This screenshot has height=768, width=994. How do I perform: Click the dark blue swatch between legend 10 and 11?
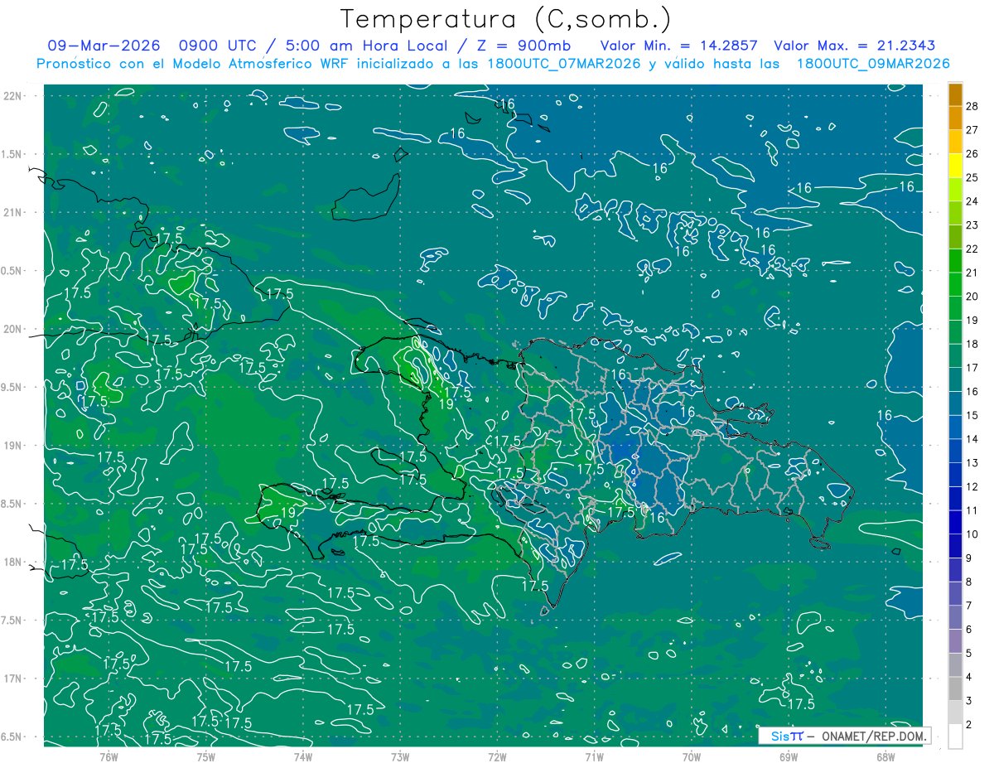(955, 522)
